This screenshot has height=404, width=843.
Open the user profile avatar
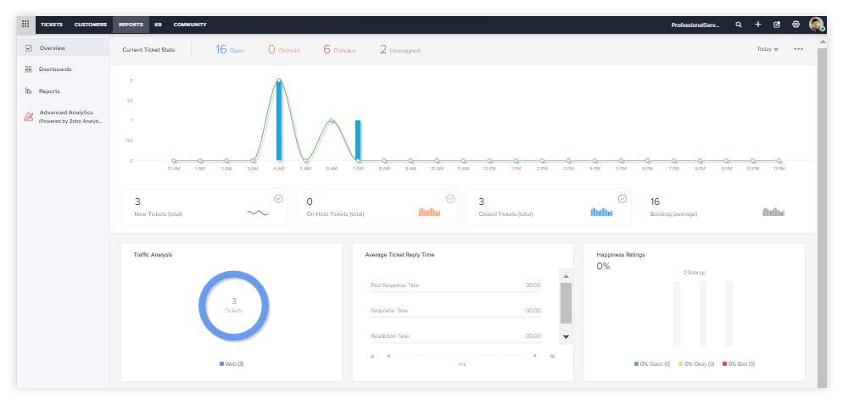(x=816, y=25)
